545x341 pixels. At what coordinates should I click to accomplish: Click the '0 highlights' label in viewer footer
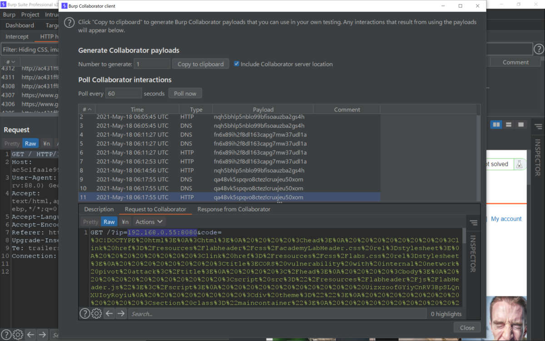(446, 314)
